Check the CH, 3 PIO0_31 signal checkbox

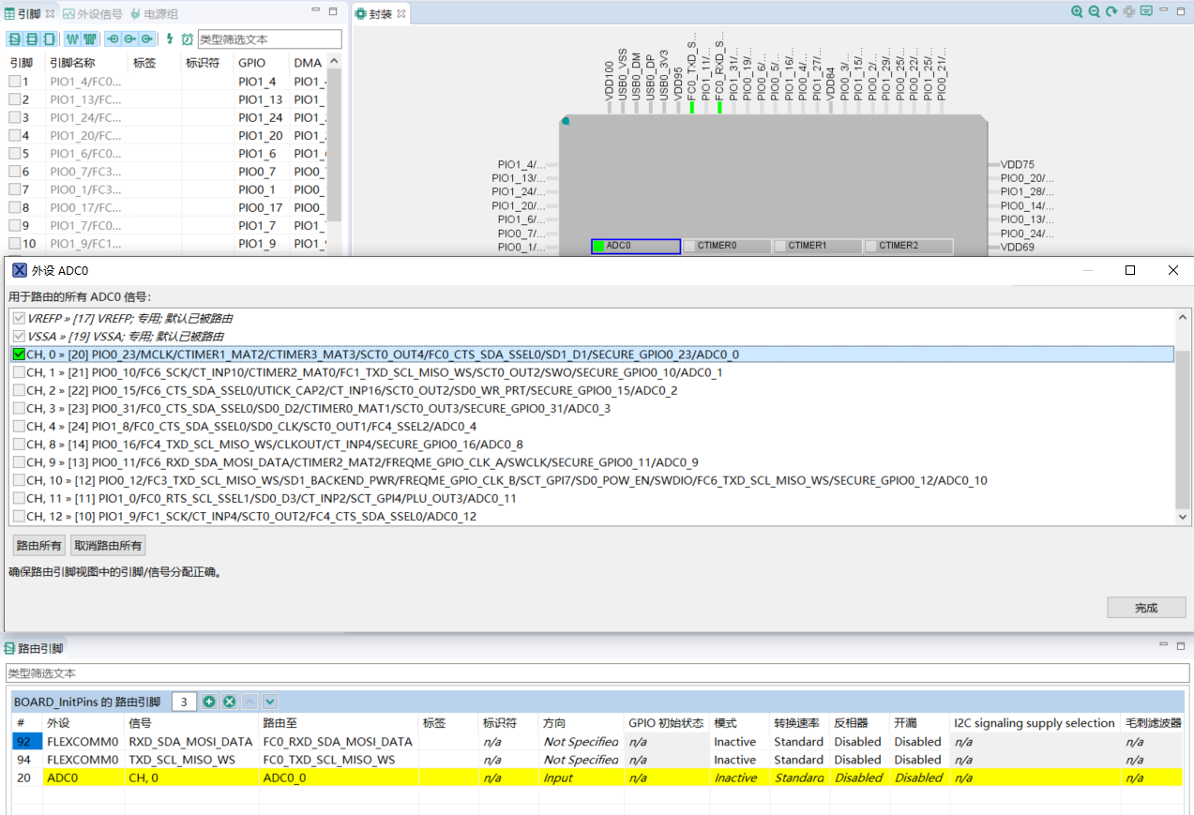pyautogui.click(x=18, y=408)
